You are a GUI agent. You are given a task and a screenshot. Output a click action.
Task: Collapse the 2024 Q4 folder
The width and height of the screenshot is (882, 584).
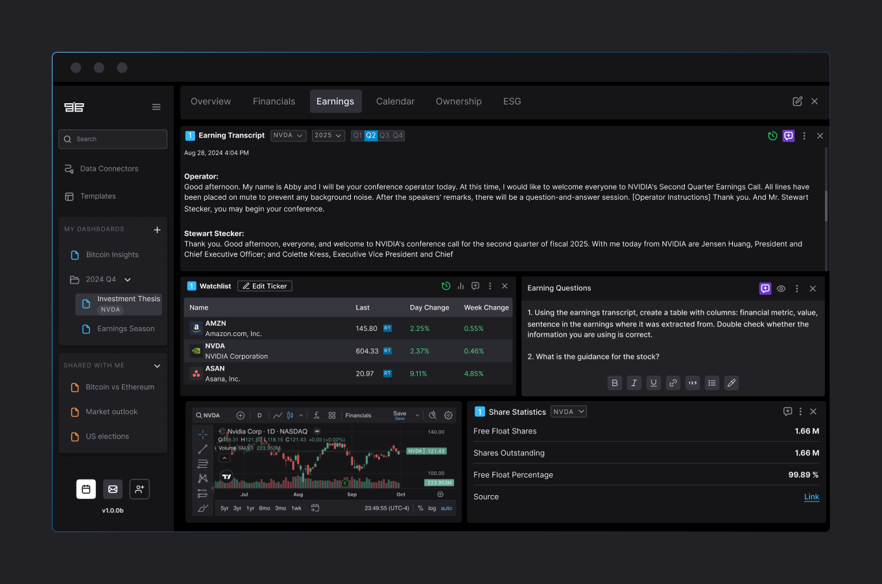128,280
